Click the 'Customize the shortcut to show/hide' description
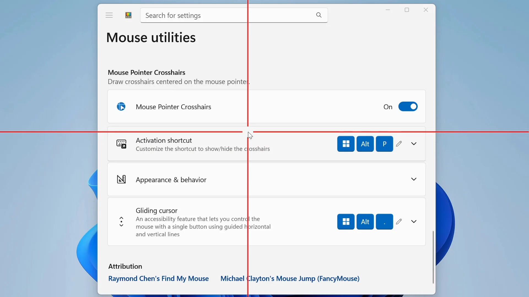Image resolution: width=529 pixels, height=297 pixels. [203, 149]
